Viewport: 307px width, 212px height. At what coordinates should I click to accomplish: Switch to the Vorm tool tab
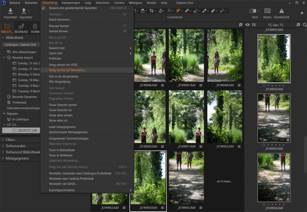point(35,28)
